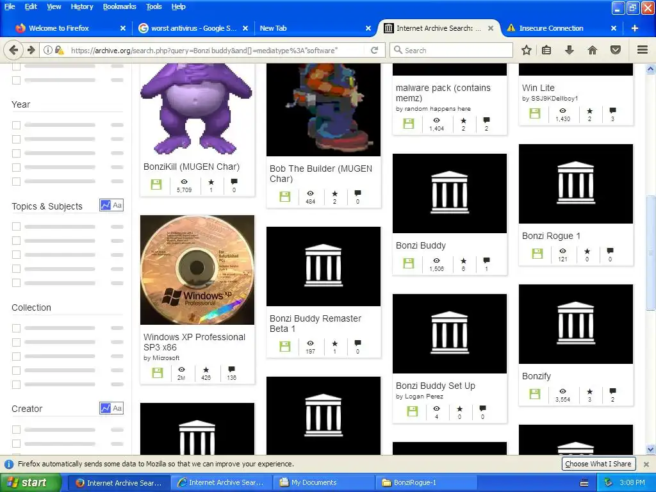Click the software floppy icon under BonziKill

click(156, 184)
